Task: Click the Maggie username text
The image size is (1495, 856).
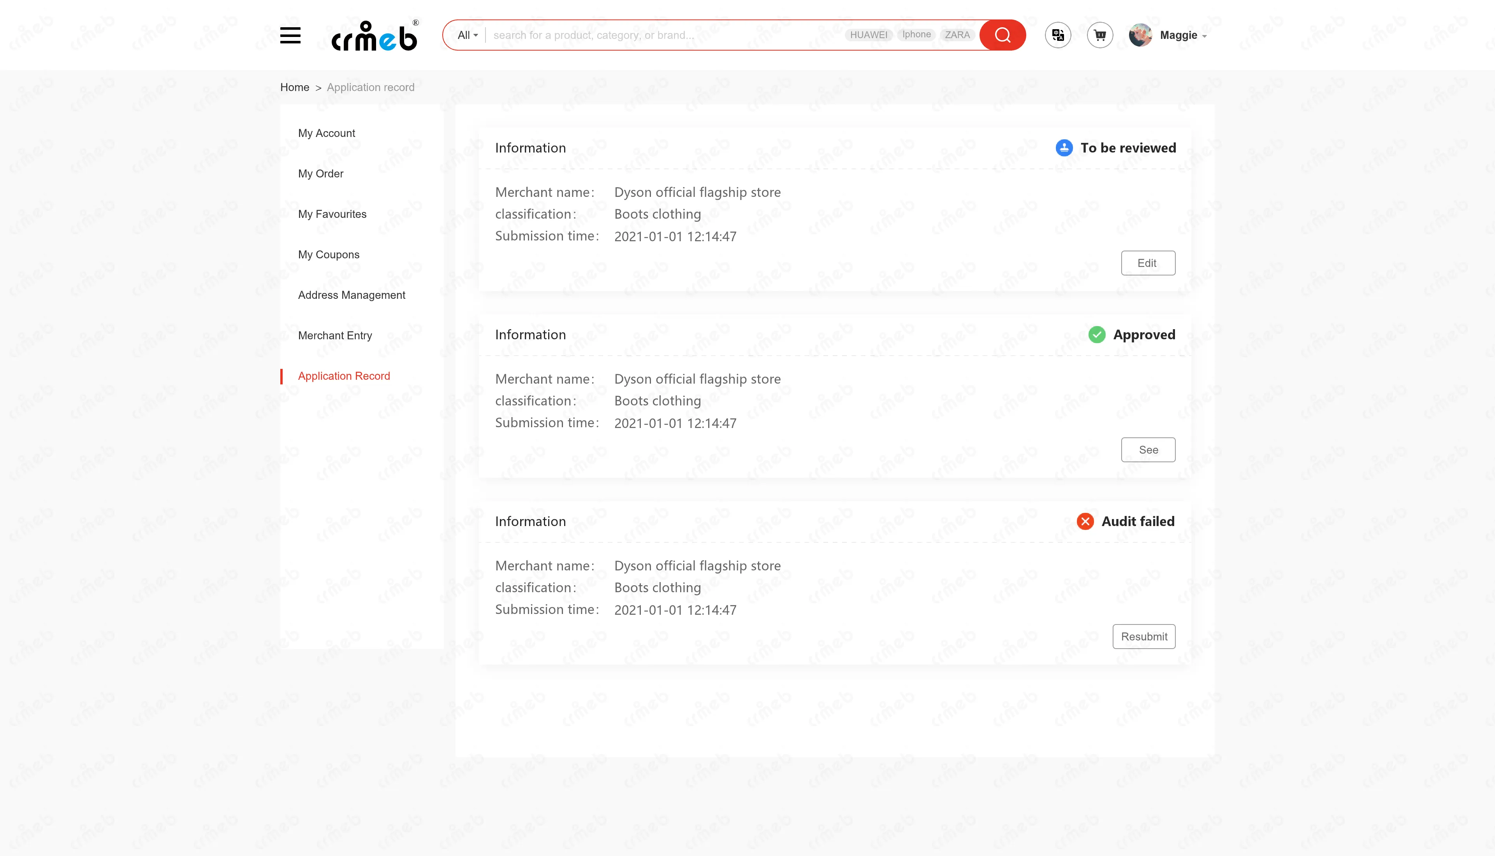Action: tap(1178, 35)
